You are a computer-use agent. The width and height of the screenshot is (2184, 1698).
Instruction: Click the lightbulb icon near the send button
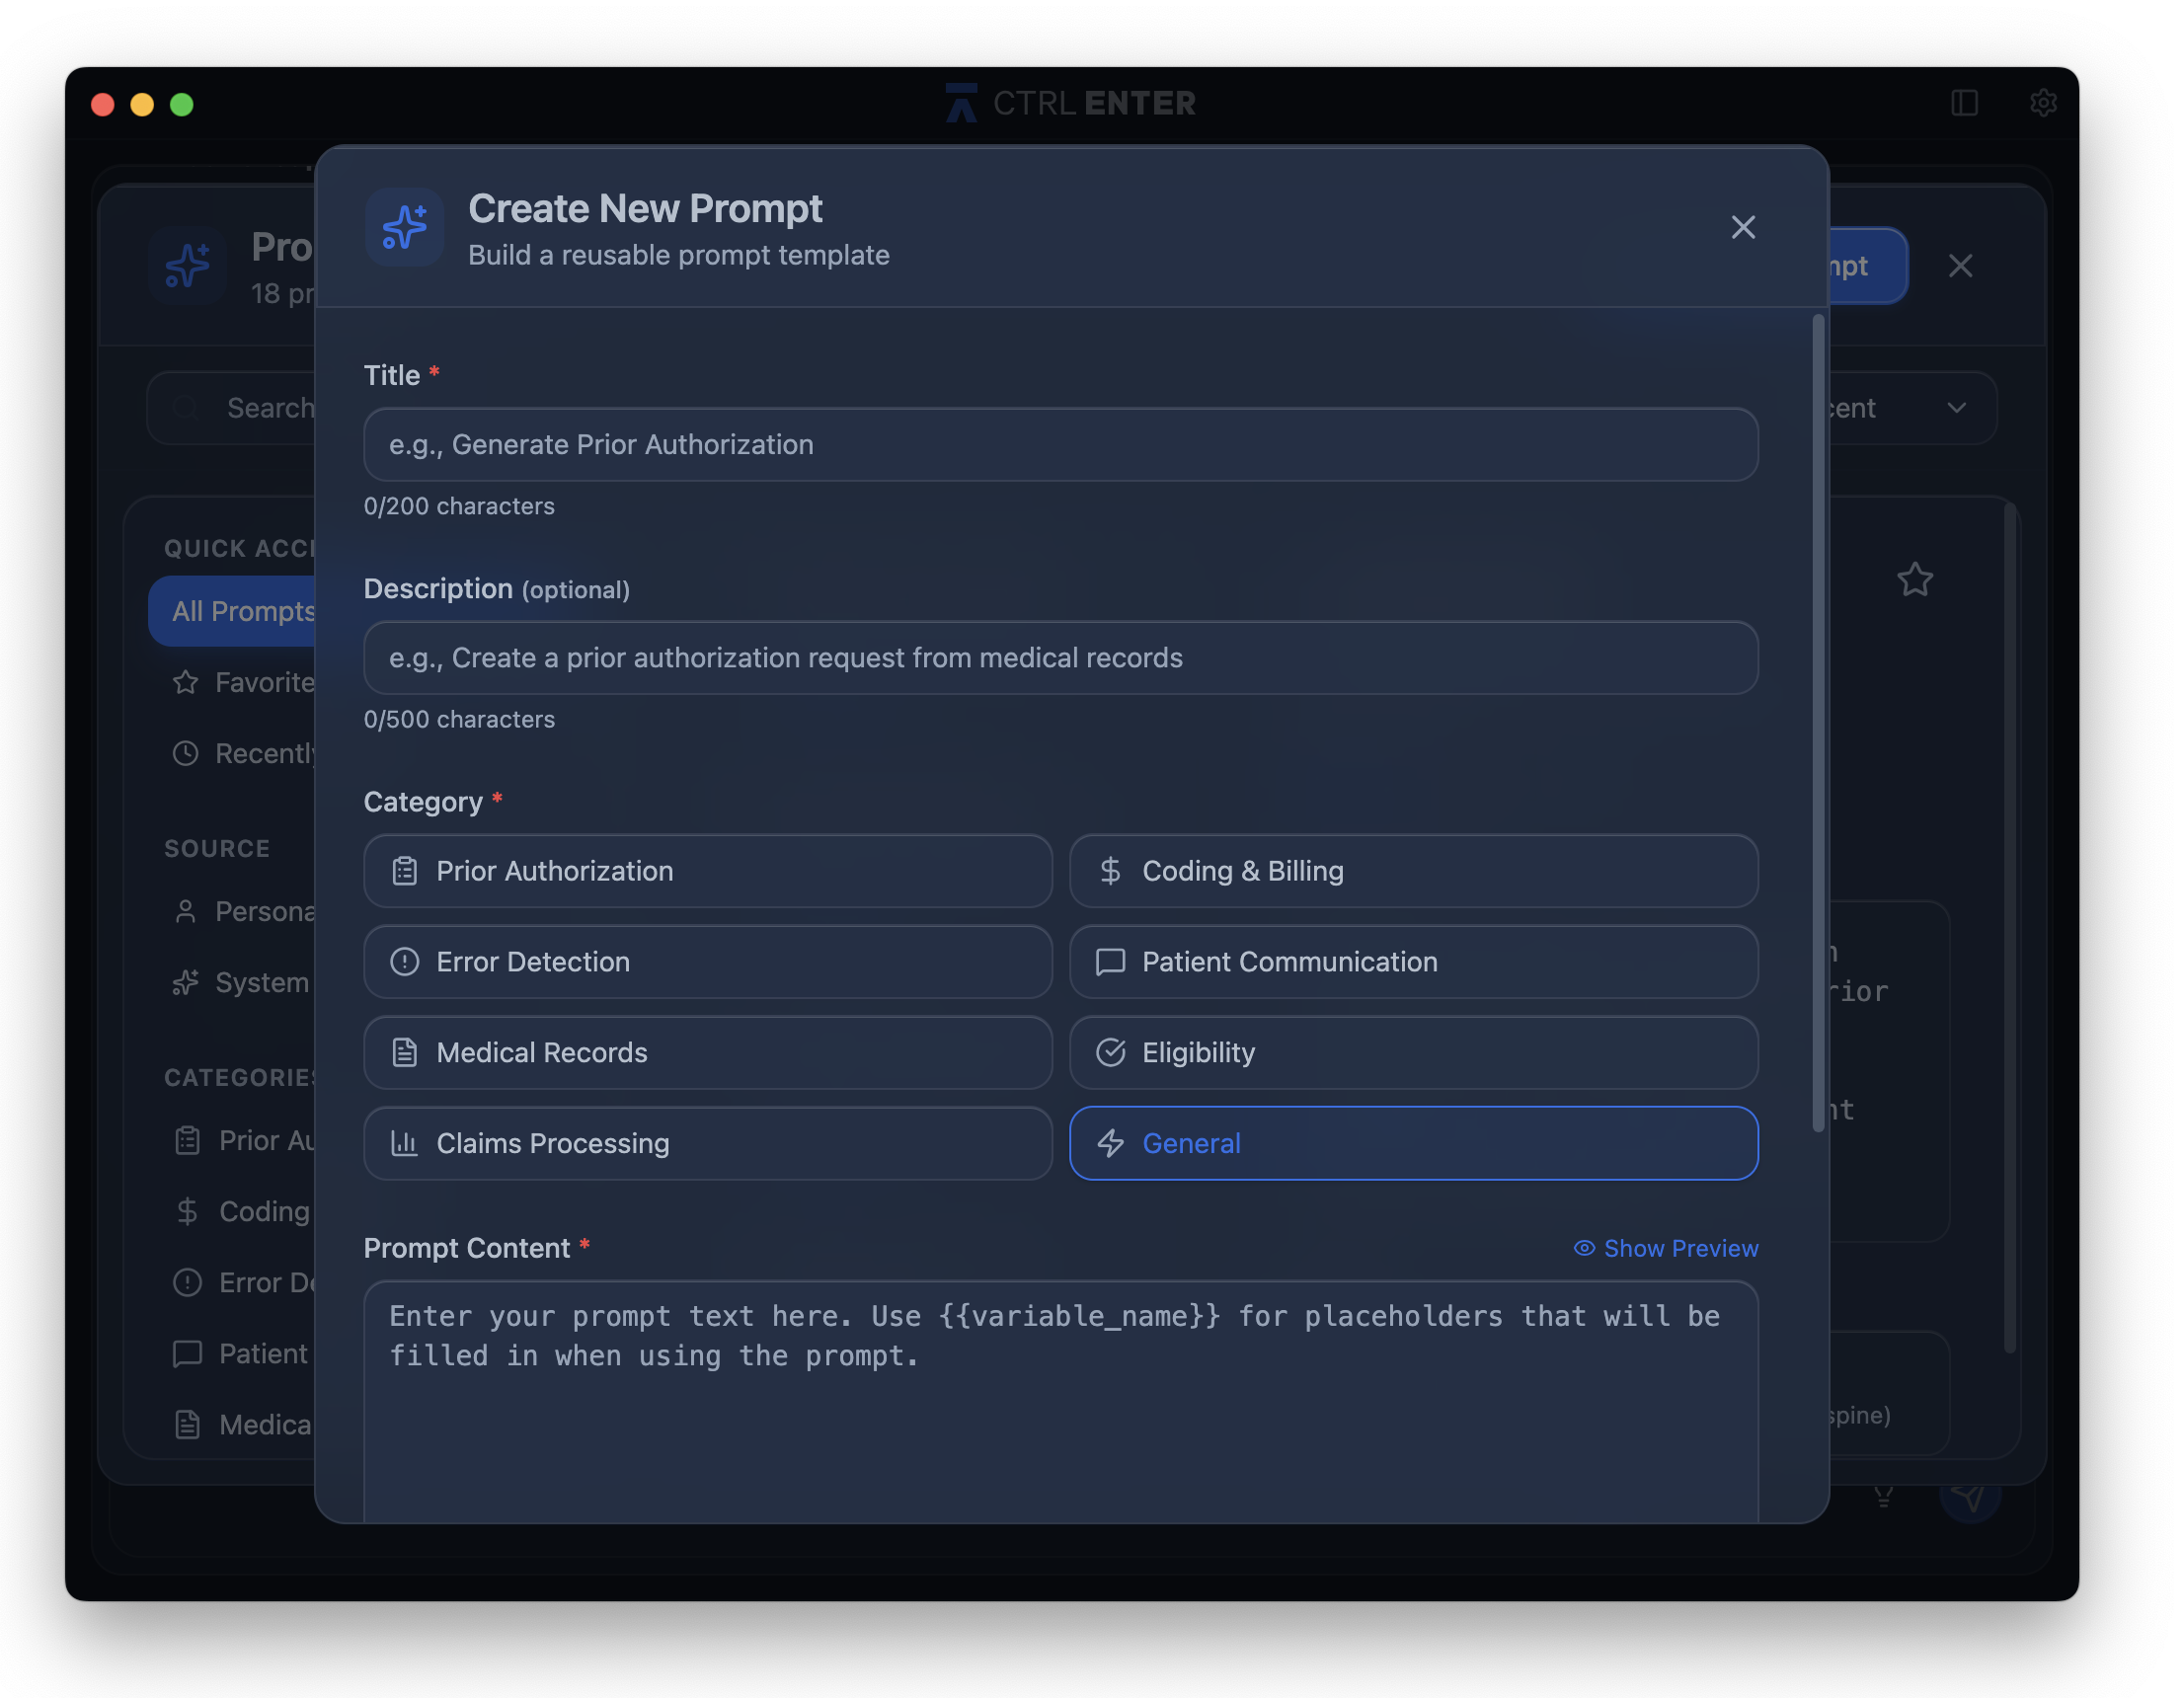tap(1883, 1497)
